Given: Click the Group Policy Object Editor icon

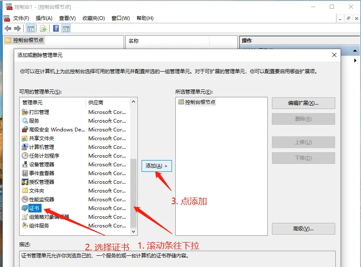Looking at the screenshot, I should coord(25,217).
